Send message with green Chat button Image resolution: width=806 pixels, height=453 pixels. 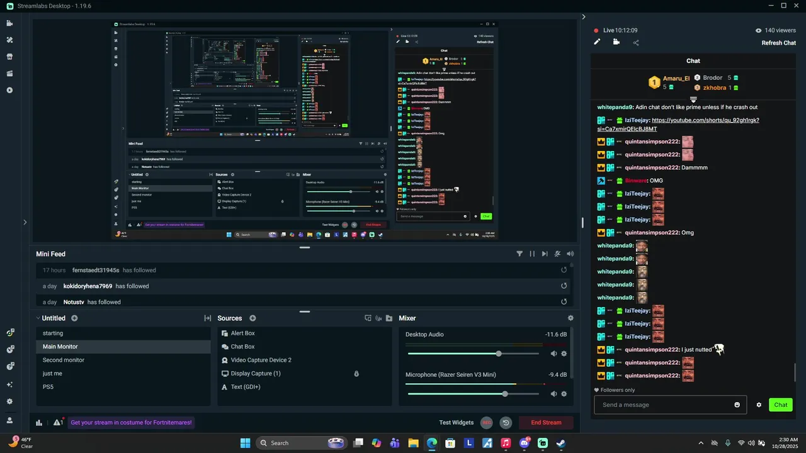tap(781, 405)
